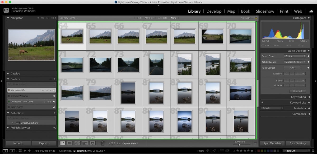Click the cloud sync icon
Viewport: 317px width, 154px height.
(x=311, y=11)
